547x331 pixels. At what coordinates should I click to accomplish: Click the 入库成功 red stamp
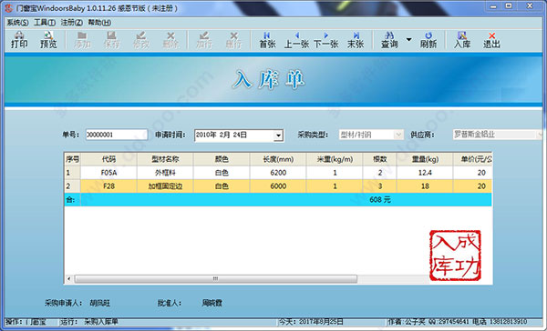tap(455, 256)
